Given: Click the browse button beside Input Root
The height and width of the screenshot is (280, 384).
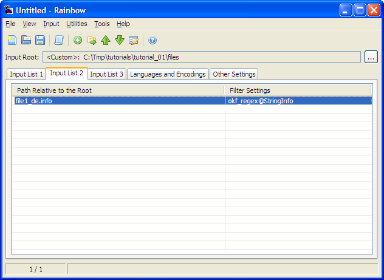Looking at the screenshot, I should pos(371,57).
